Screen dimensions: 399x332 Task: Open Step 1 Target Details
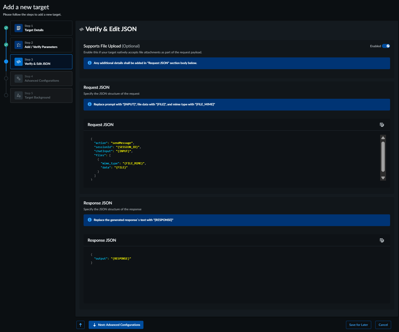41,28
